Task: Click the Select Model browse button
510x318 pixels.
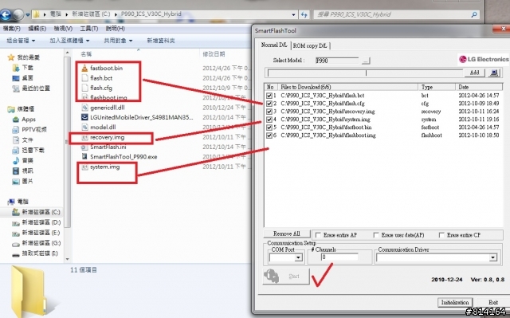Action: [366, 61]
